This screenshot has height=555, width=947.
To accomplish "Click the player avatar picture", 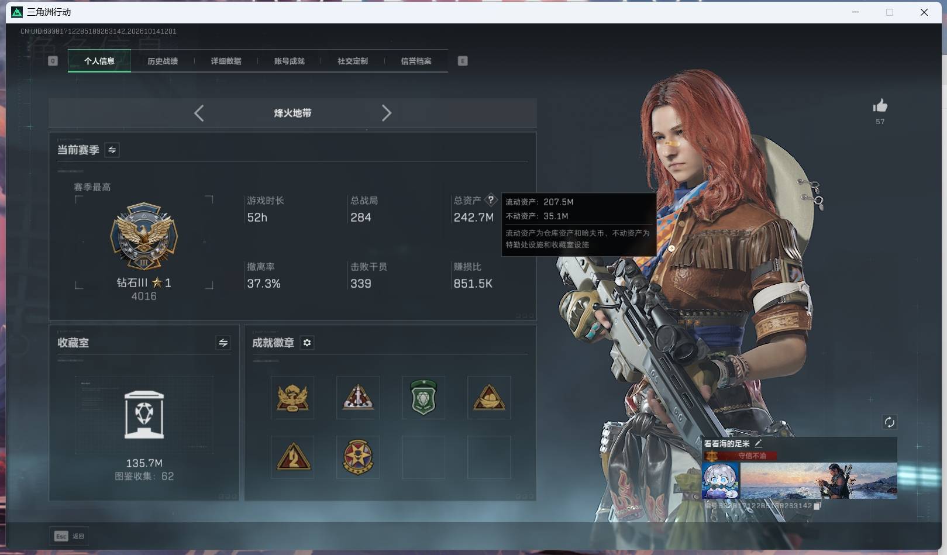I will pyautogui.click(x=721, y=481).
